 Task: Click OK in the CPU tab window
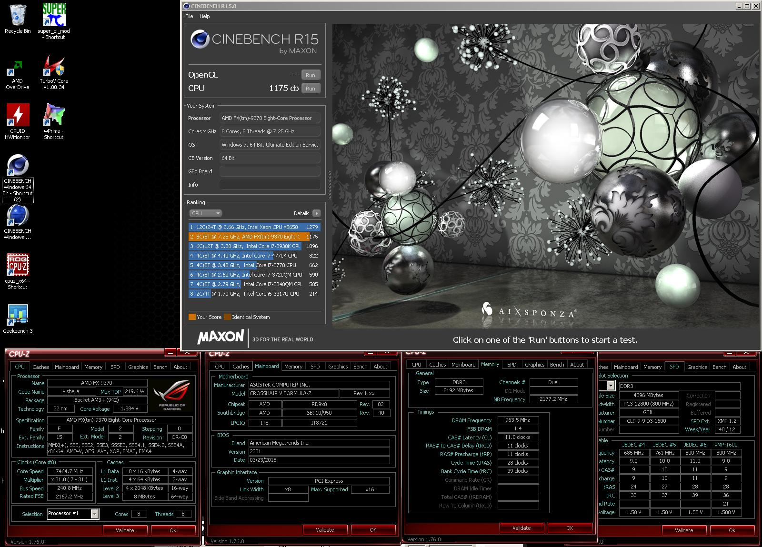173,530
